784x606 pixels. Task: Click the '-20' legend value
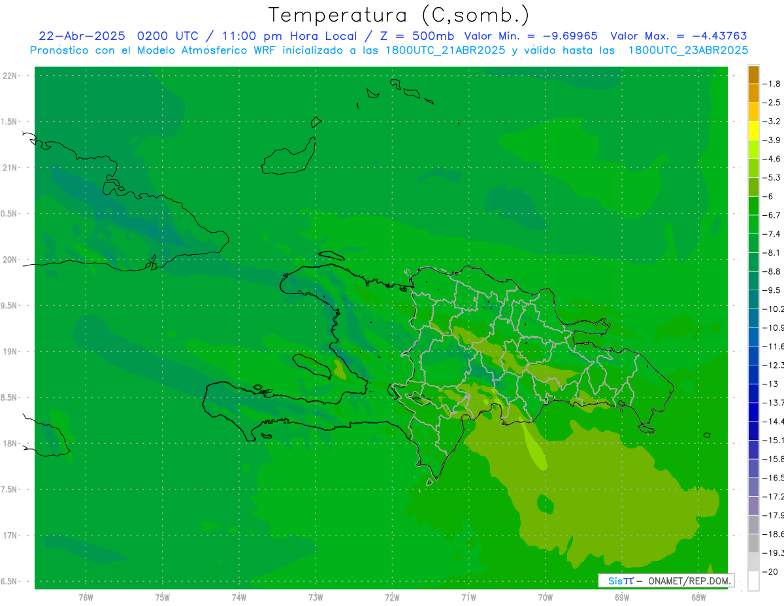click(x=770, y=572)
